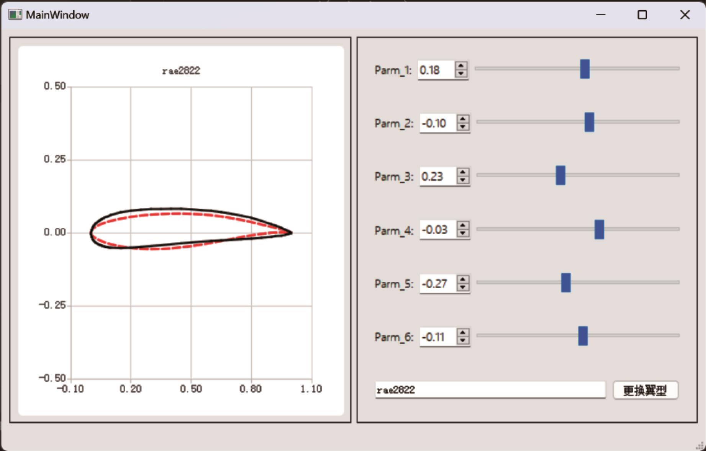Click the Parm_1 slider handle
Viewport: 706px width, 451px height.
(x=585, y=69)
